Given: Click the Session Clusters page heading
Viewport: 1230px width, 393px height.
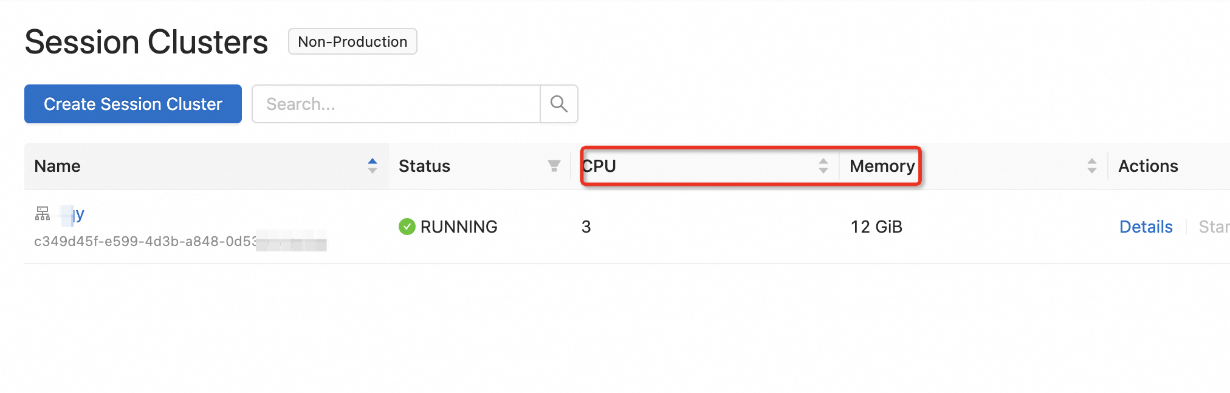Looking at the screenshot, I should (146, 42).
